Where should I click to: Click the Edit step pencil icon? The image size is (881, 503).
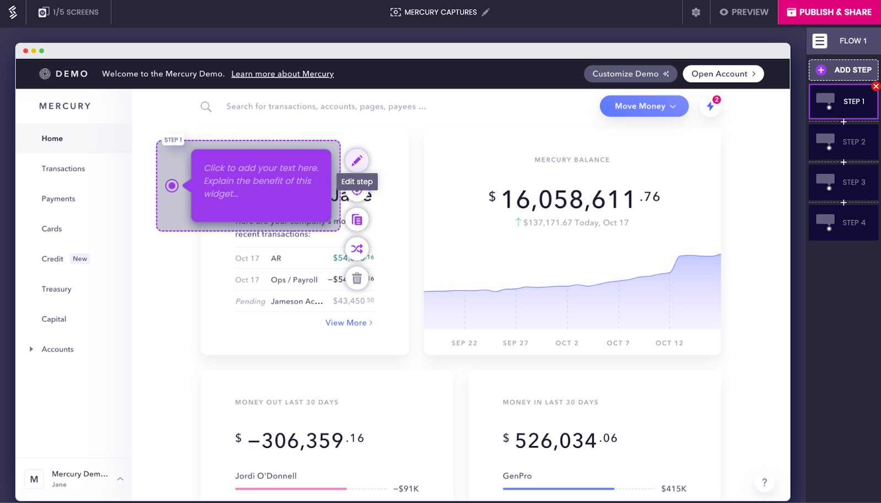tap(357, 160)
